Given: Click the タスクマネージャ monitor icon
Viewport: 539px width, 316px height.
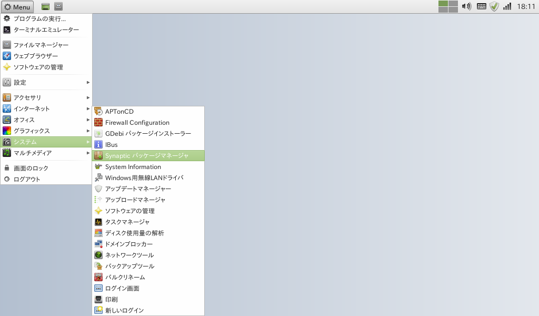Looking at the screenshot, I should [x=98, y=222].
